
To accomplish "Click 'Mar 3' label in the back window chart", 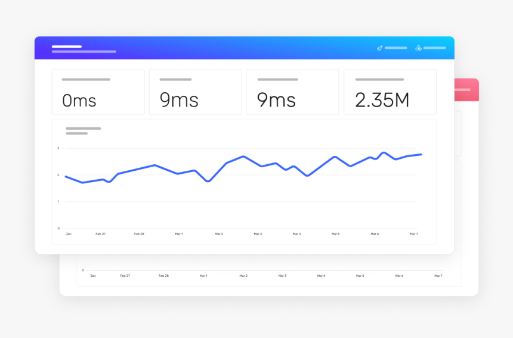I will pyautogui.click(x=282, y=276).
